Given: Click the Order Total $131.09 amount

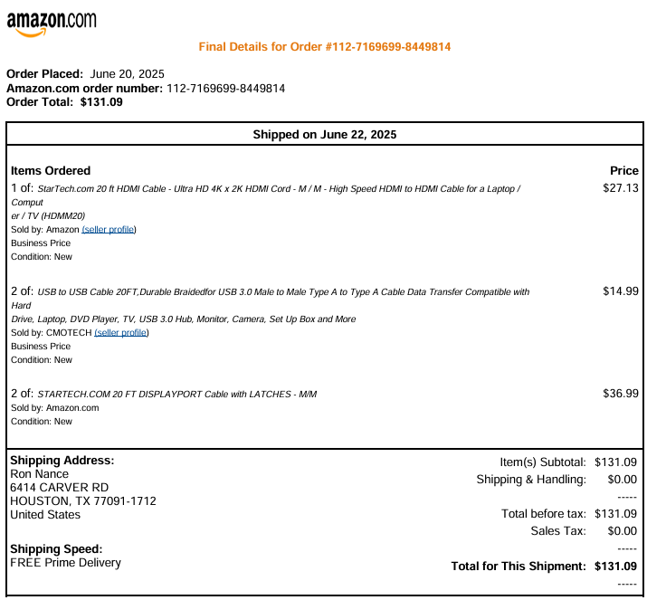Looking at the screenshot, I should pyautogui.click(x=101, y=102).
